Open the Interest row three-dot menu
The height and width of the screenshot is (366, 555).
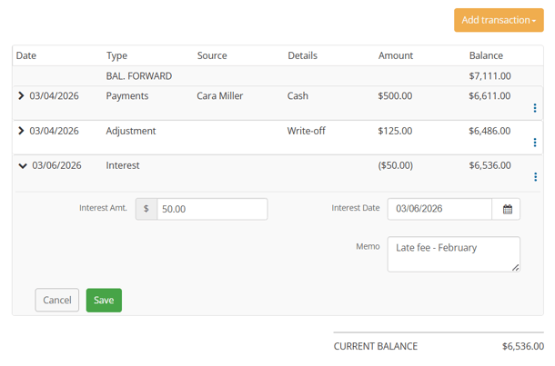tap(534, 177)
